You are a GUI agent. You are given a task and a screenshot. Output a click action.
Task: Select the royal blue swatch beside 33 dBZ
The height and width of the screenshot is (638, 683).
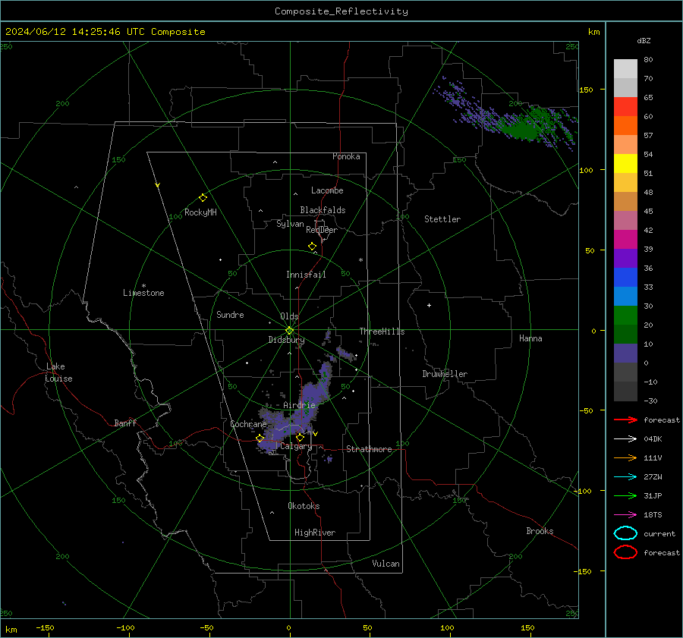[625, 278]
